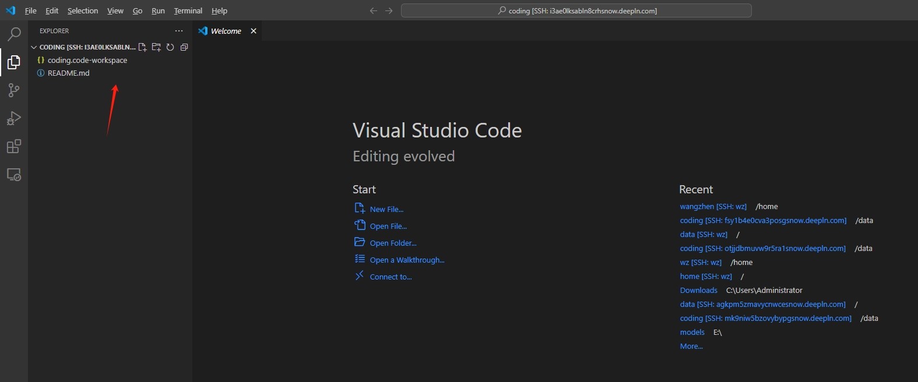The image size is (918, 382).
Task: Click the More... recent link
Action: pos(691,346)
